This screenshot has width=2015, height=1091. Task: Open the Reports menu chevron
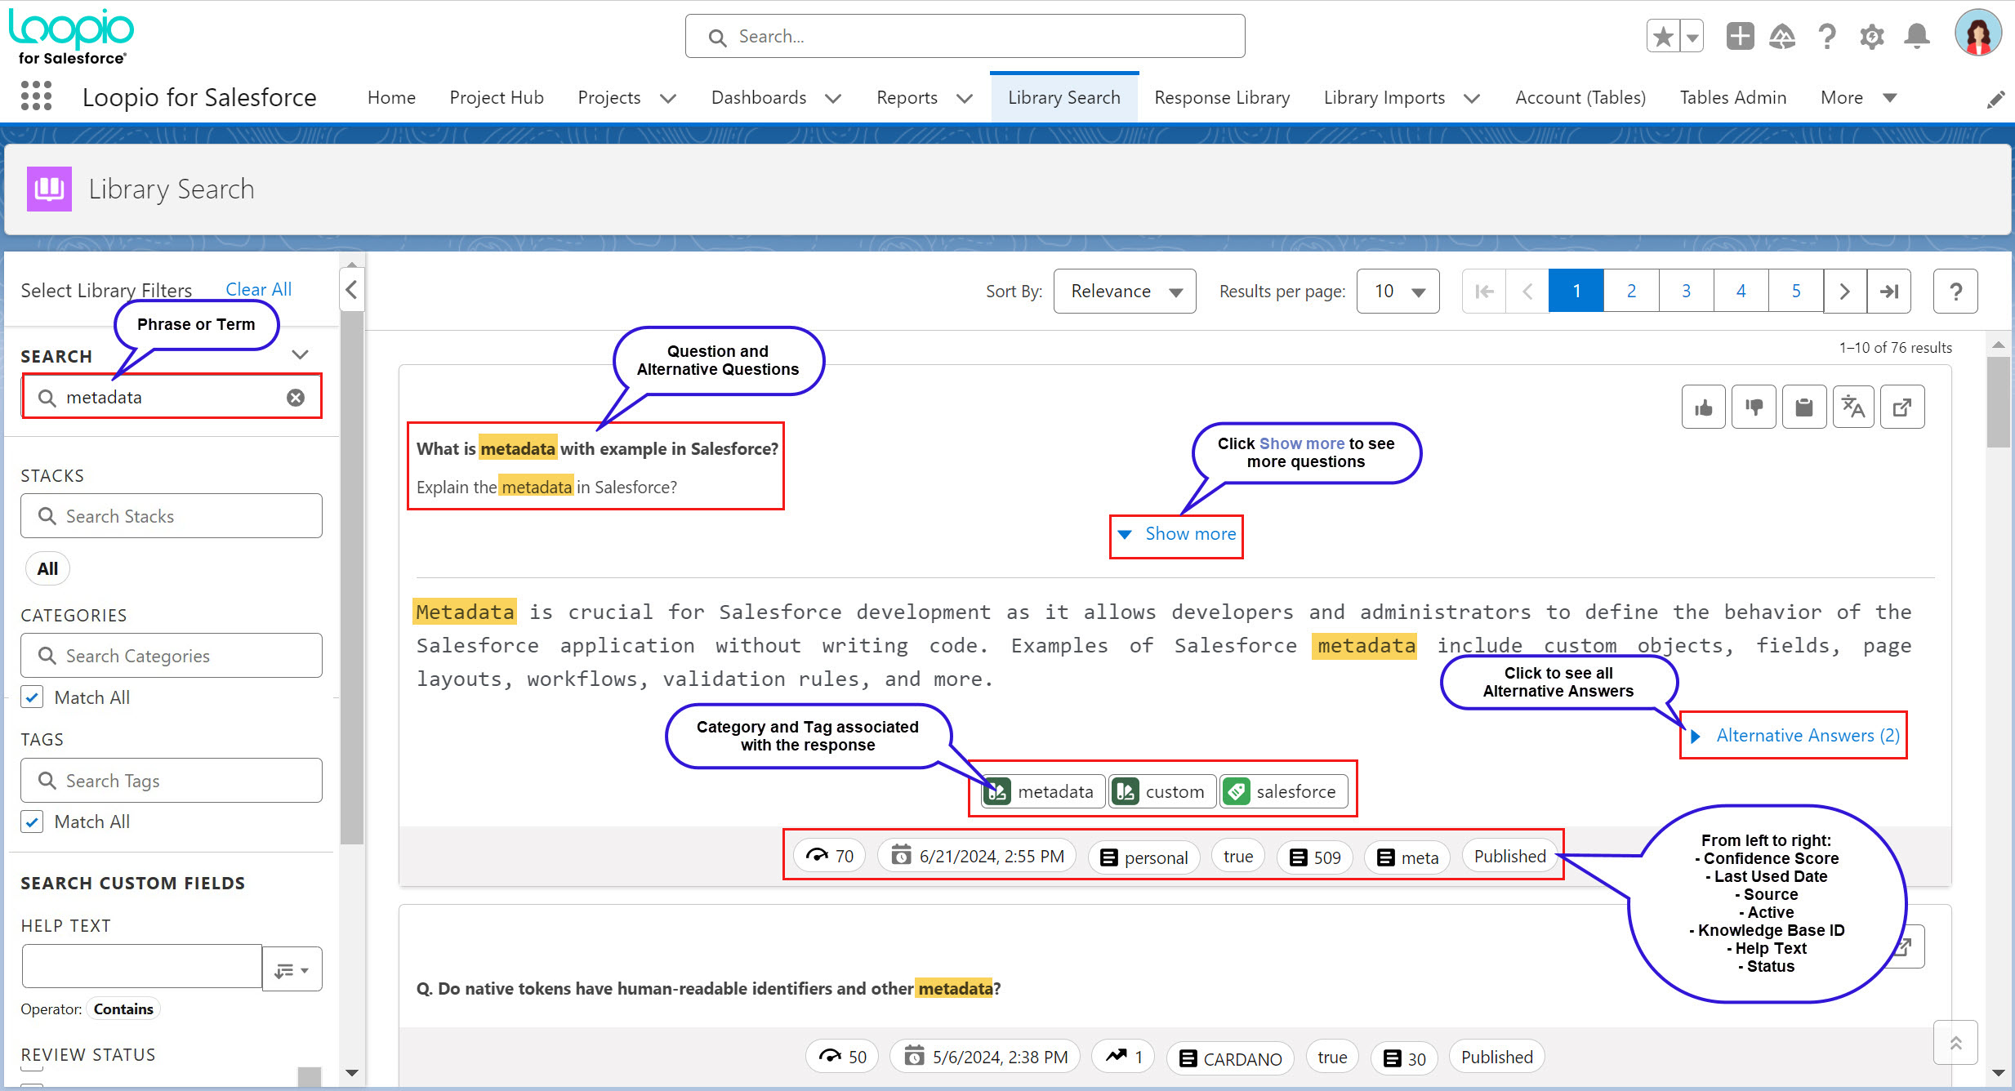point(965,98)
